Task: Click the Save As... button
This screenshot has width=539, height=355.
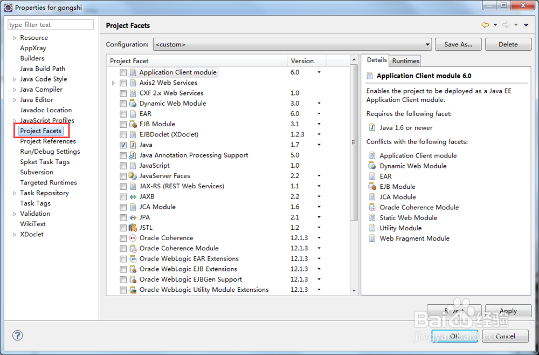Action: 458,44
